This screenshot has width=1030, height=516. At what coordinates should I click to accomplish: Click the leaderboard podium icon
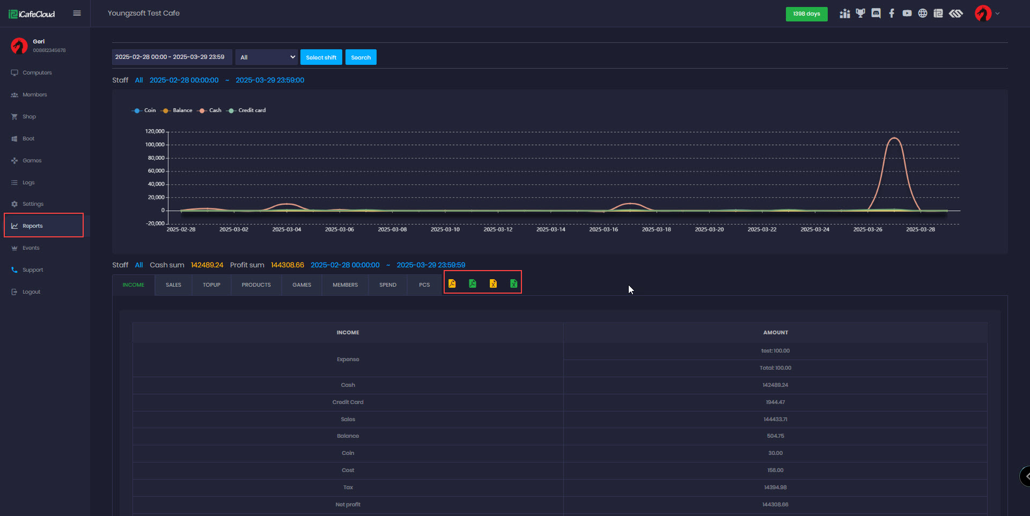coord(845,13)
